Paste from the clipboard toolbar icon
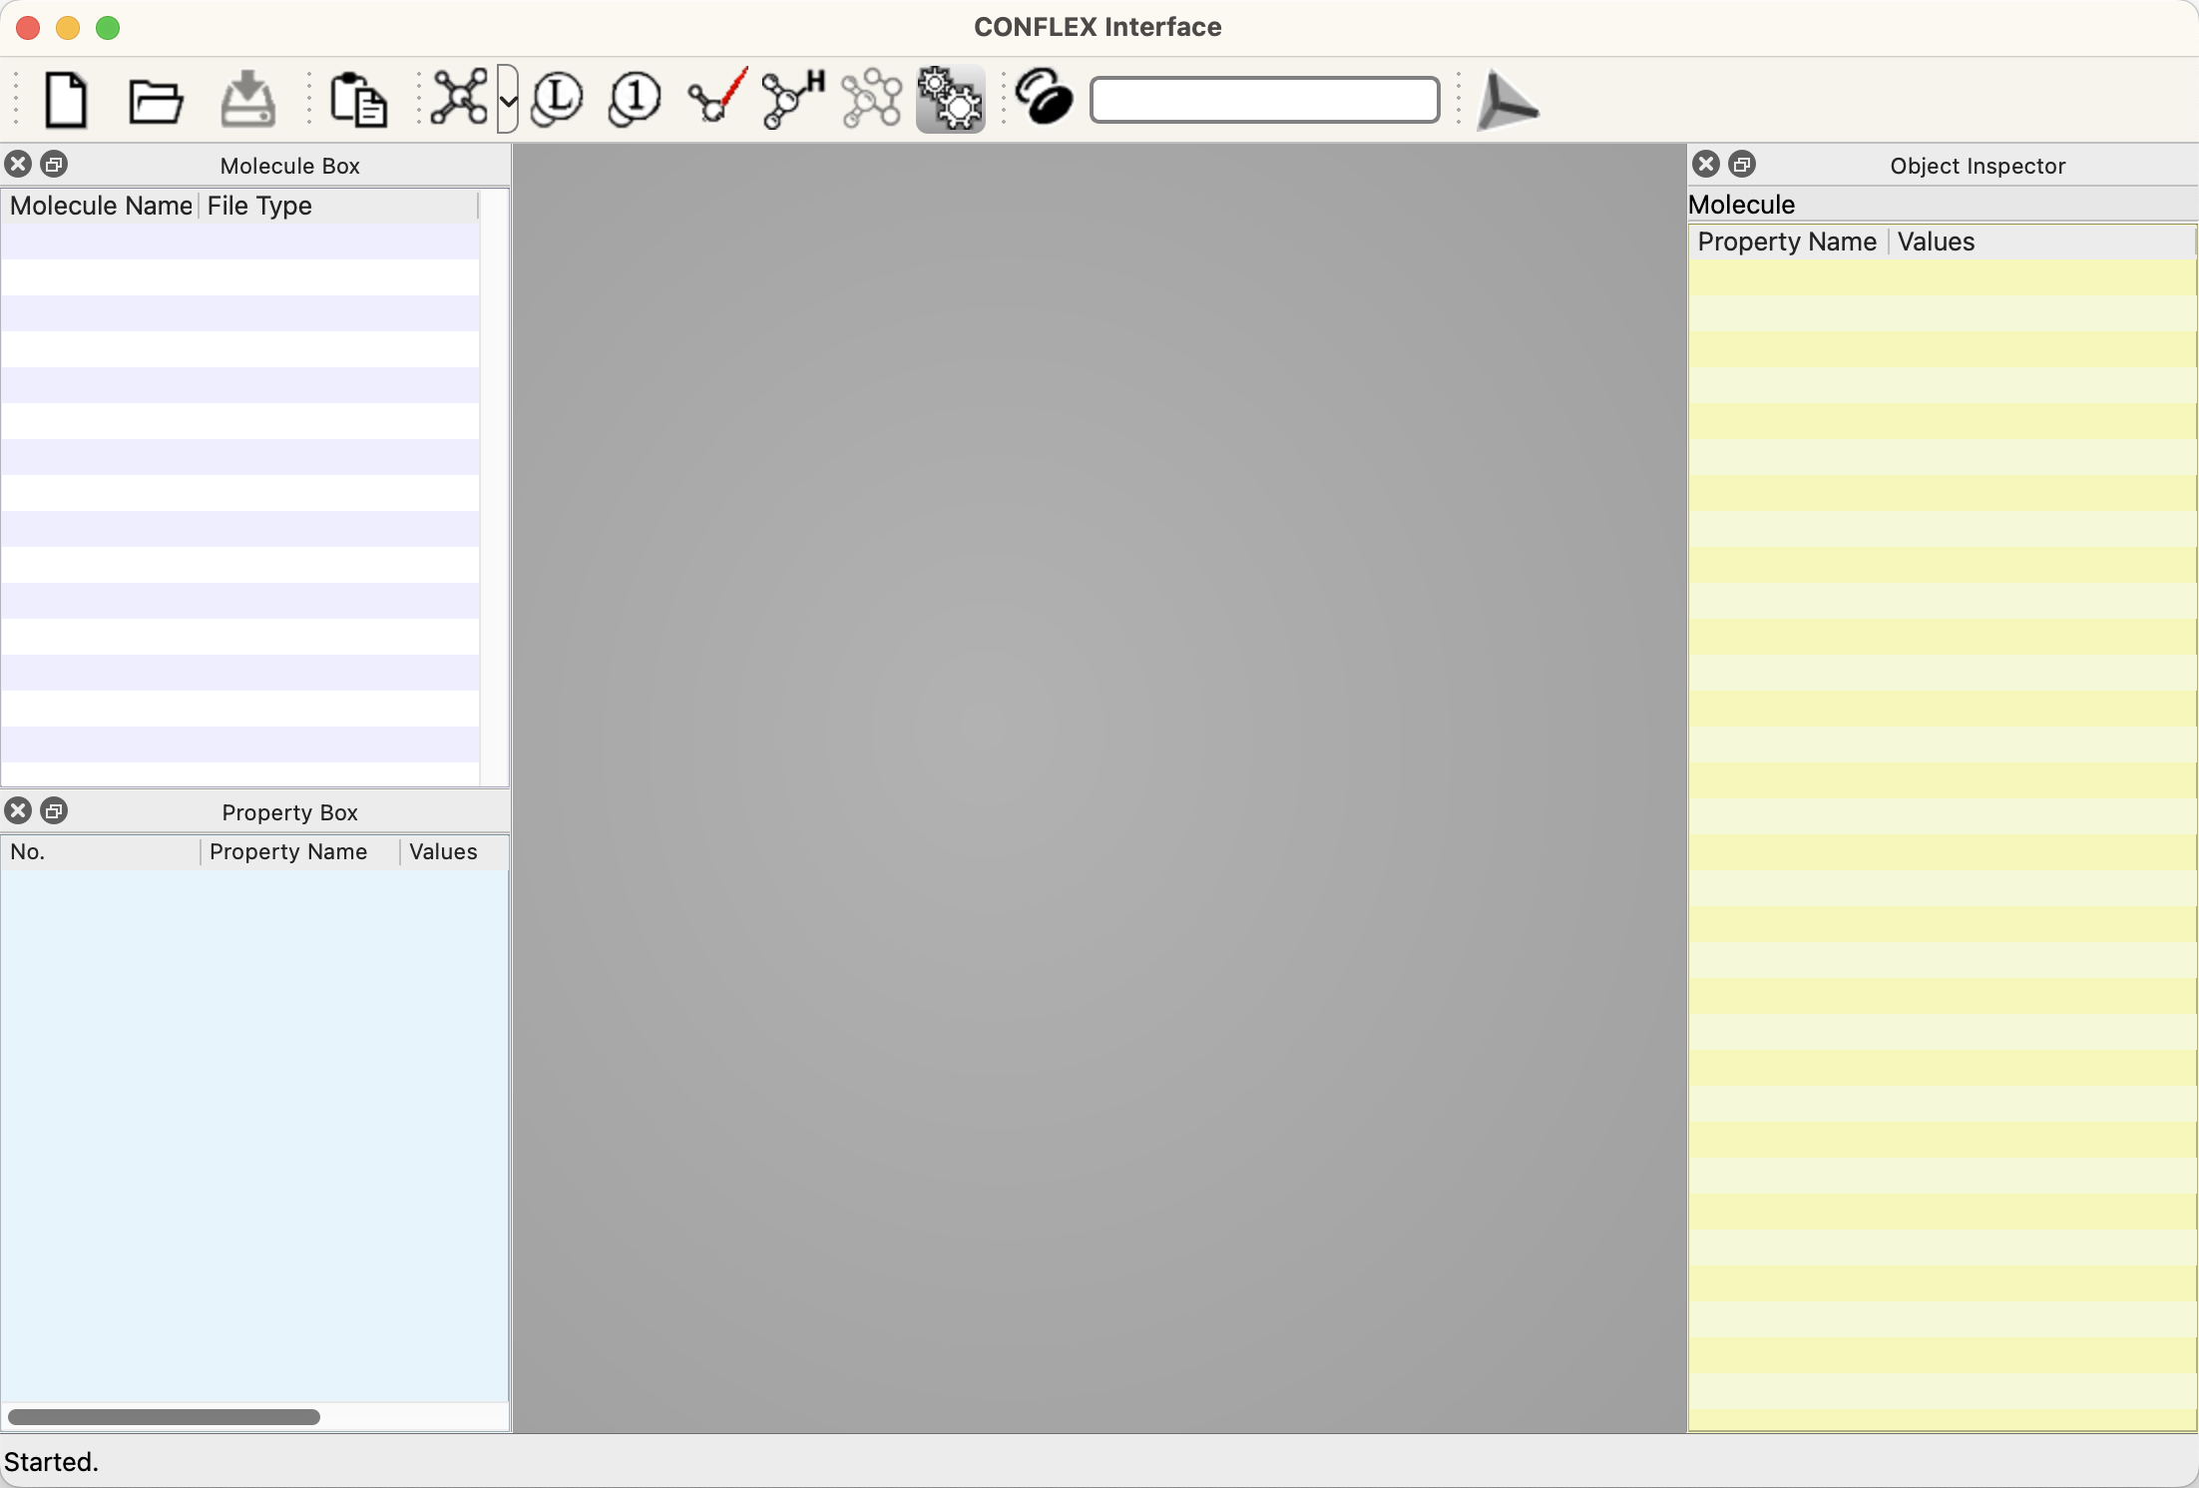Image resolution: width=2199 pixels, height=1488 pixels. tap(358, 100)
